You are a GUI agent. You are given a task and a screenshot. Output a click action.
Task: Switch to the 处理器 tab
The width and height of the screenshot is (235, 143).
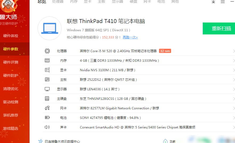click(x=58, y=2)
